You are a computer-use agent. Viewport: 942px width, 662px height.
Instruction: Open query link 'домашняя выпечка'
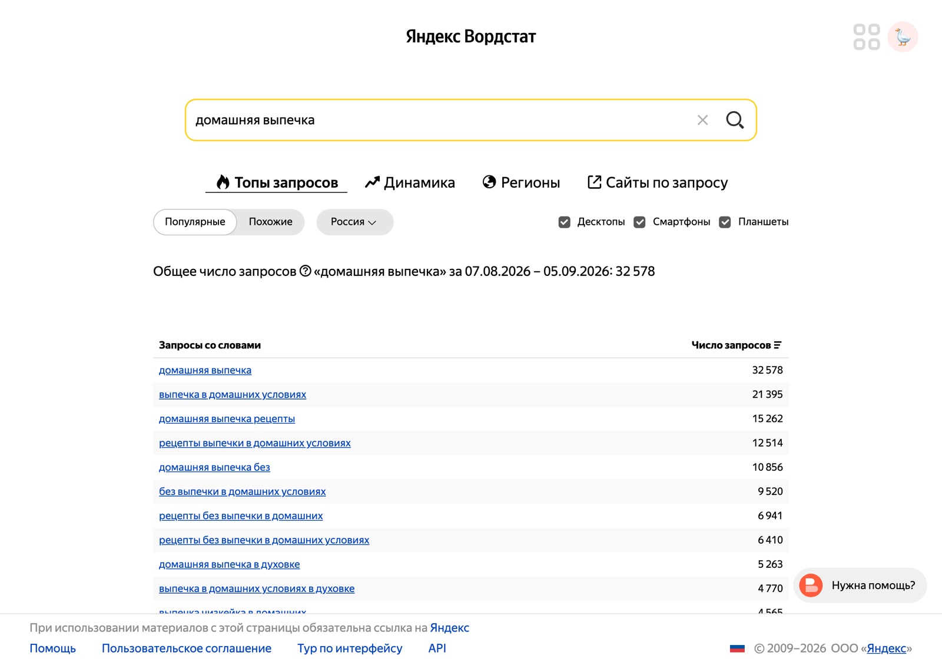coord(205,370)
